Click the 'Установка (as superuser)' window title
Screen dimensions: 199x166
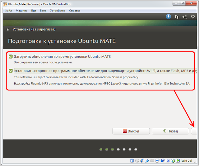click(34, 29)
